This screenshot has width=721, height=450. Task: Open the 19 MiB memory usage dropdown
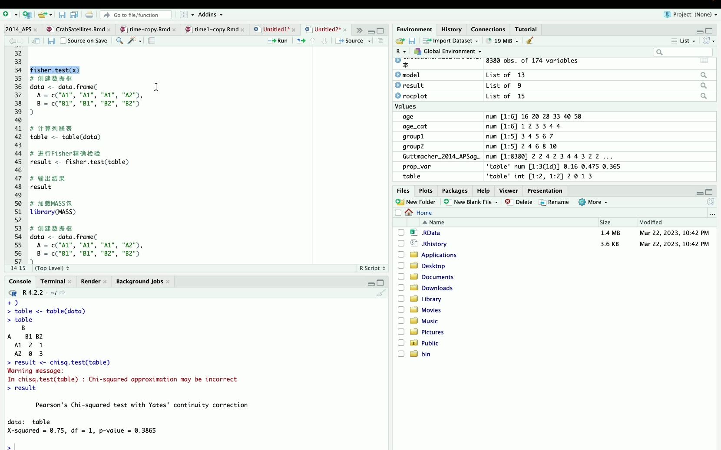pos(502,41)
